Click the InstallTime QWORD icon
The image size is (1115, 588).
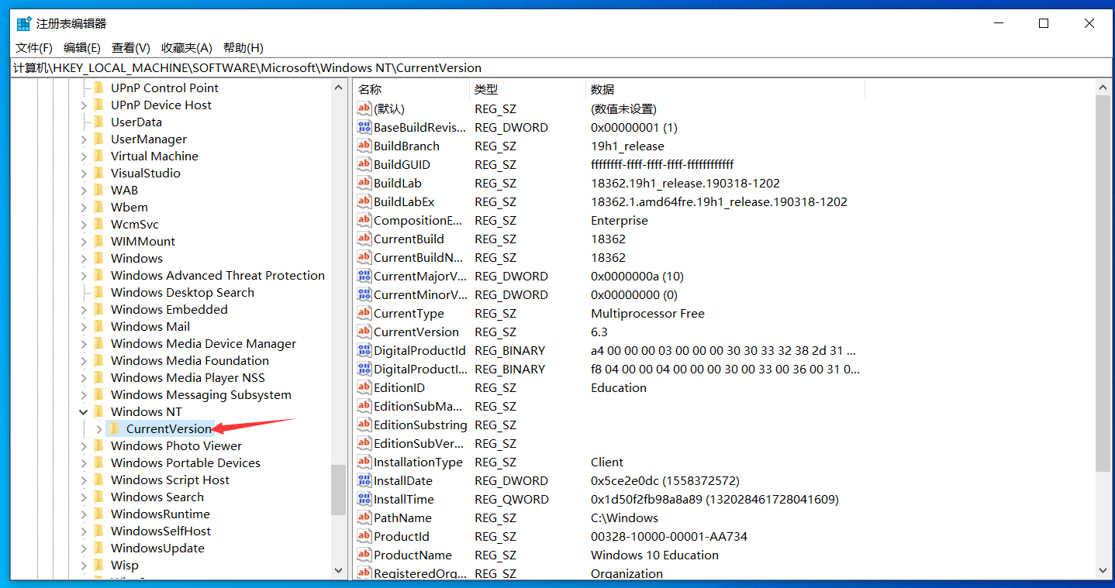pyautogui.click(x=364, y=499)
